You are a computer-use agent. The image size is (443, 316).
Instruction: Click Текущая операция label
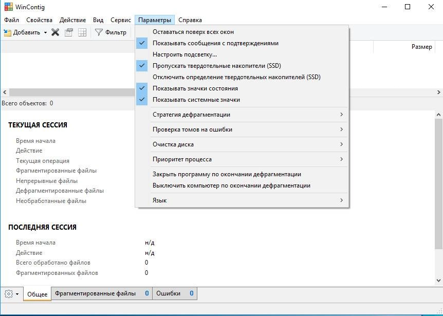pyautogui.click(x=43, y=161)
